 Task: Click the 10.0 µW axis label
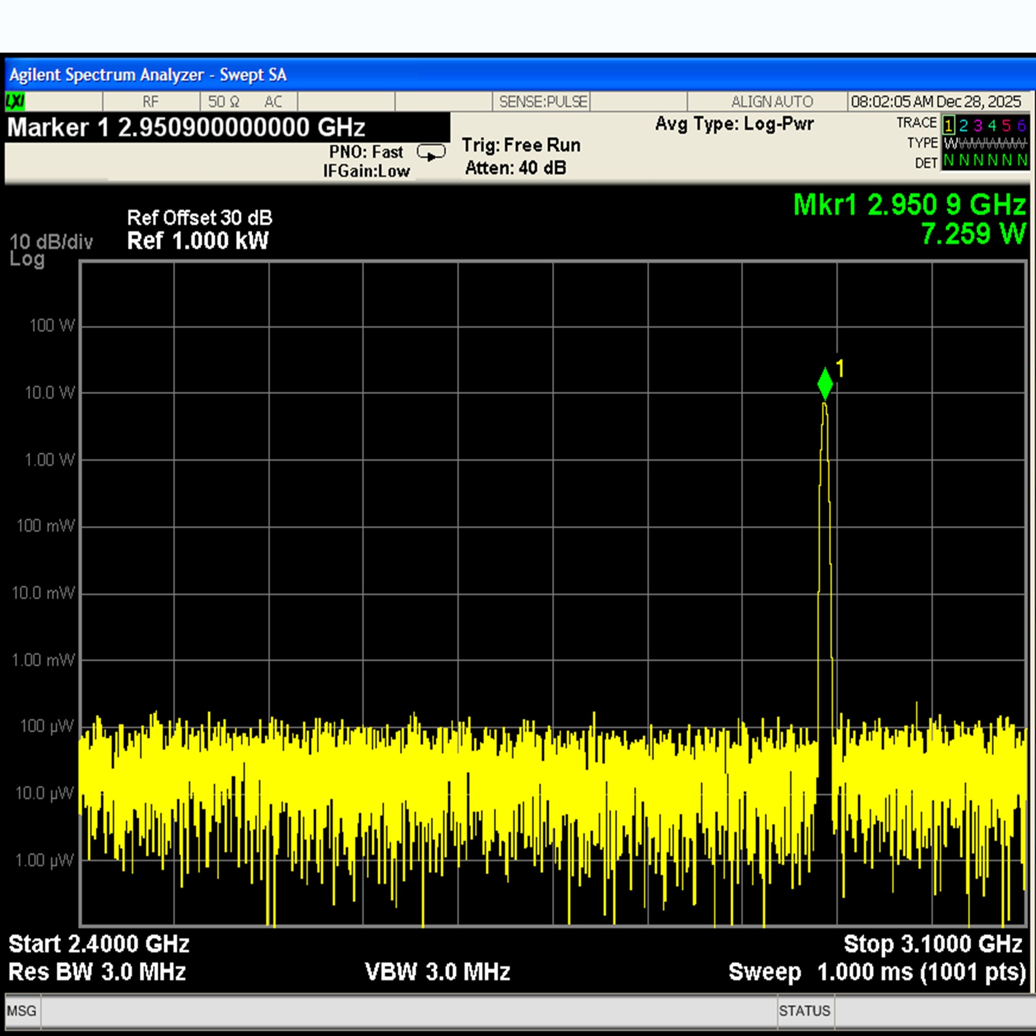click(x=44, y=793)
